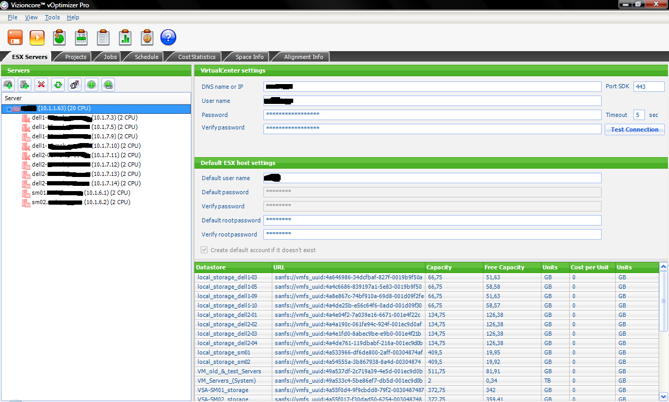669x402 pixels.
Task: Collapse the 10.1.1.63 VirtualCenter tree node
Action: point(9,109)
